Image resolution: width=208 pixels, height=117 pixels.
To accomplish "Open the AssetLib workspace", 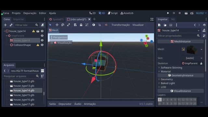I will 127,13.
